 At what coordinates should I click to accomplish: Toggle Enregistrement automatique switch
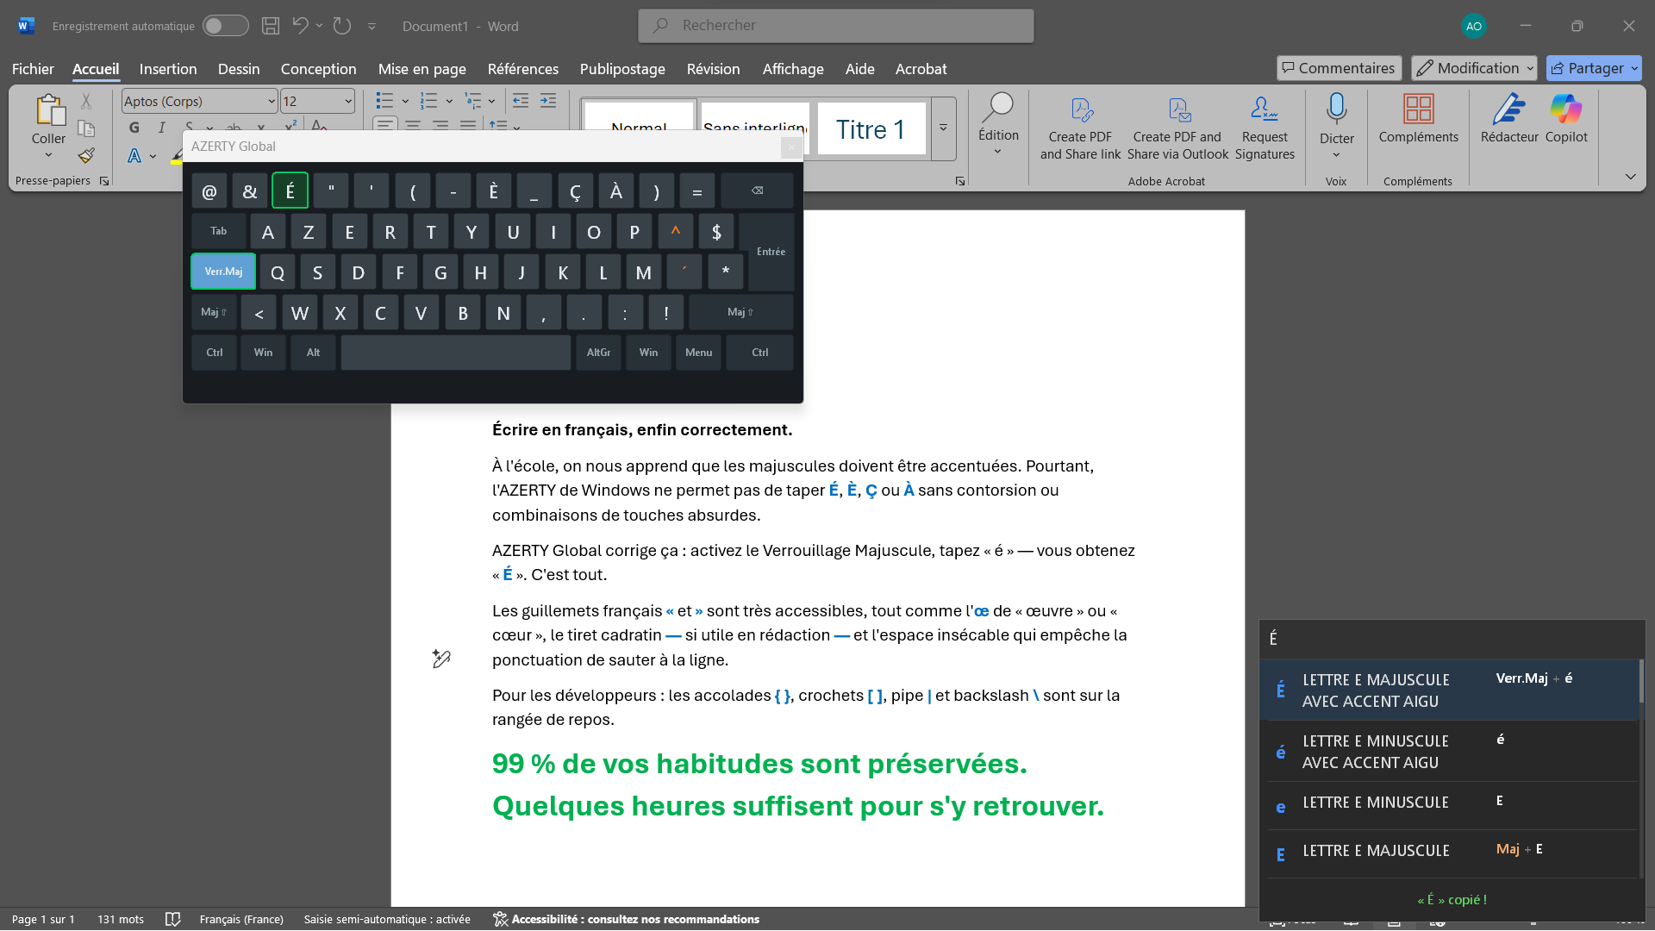pos(225,26)
